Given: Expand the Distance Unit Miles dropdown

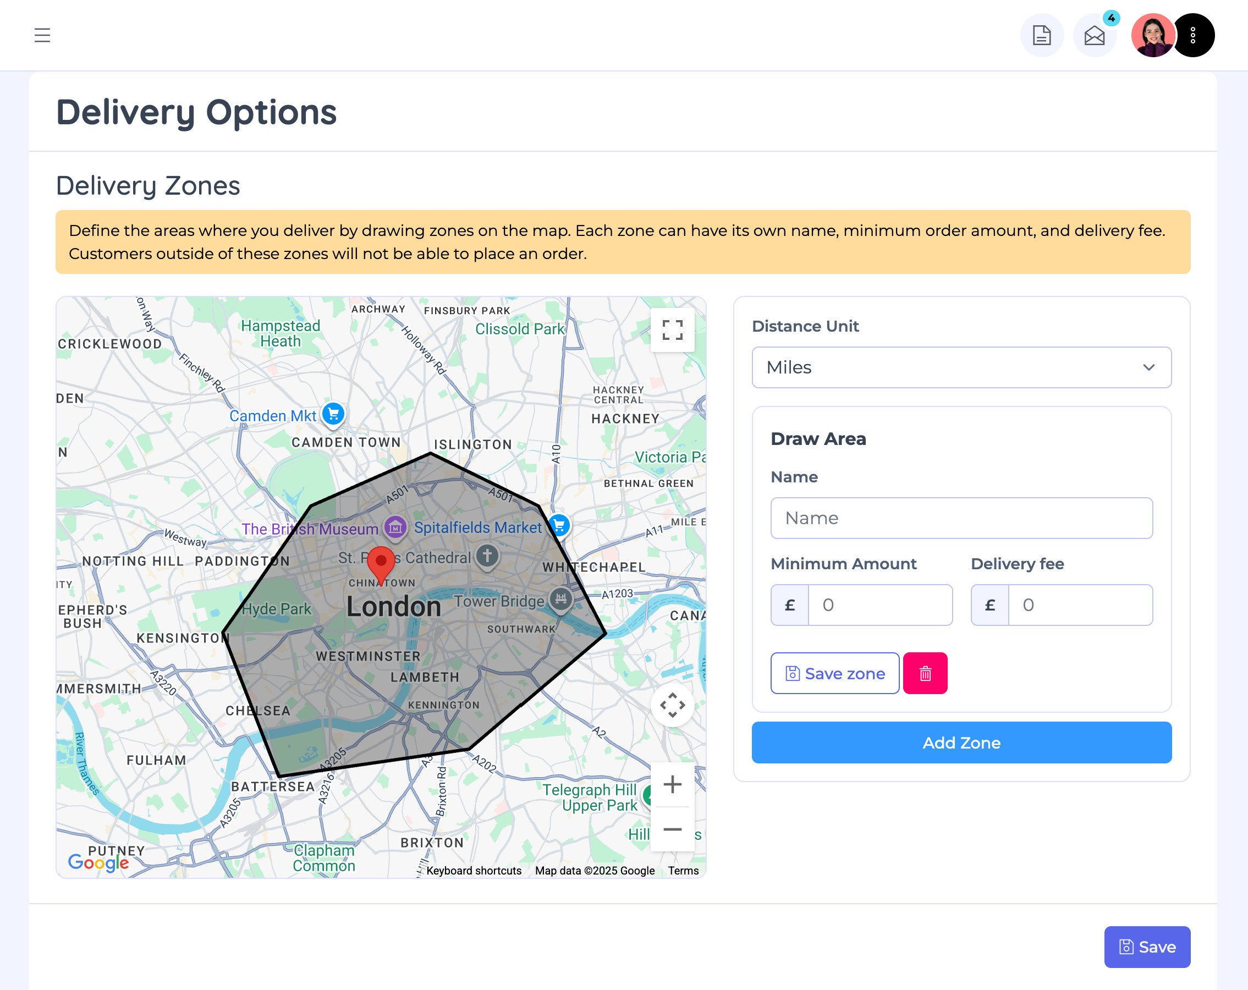Looking at the screenshot, I should point(961,367).
